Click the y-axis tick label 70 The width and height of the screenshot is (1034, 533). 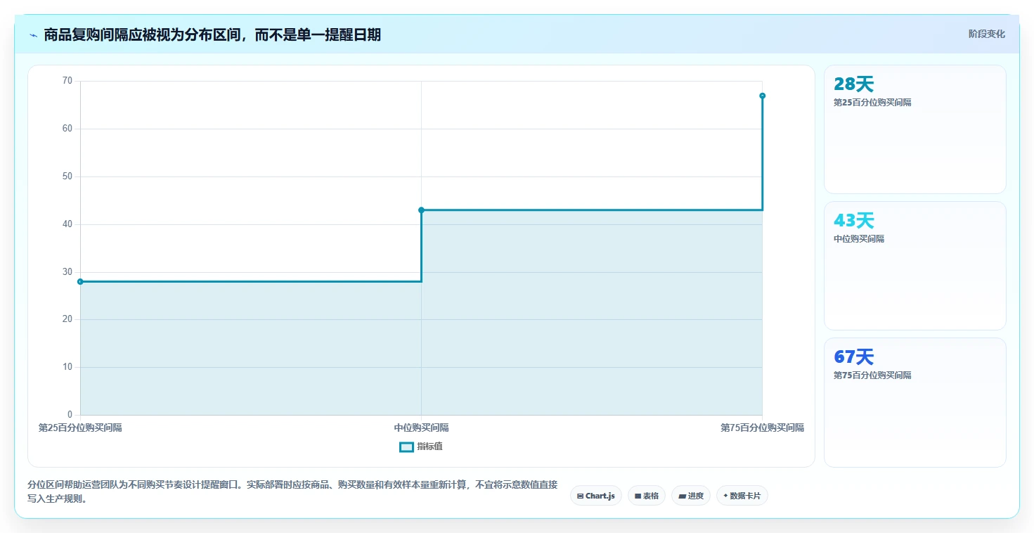point(67,81)
